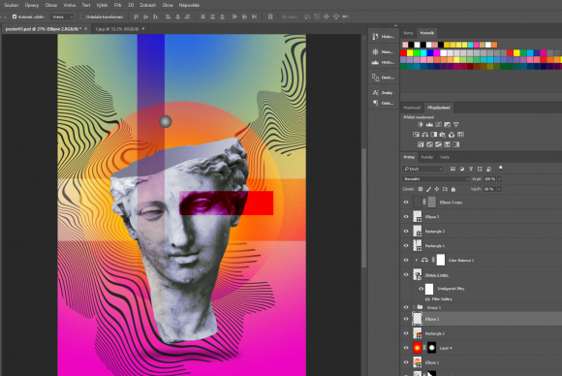Add a Color Lookup adjustment (grid icon)
The height and width of the screenshot is (376, 562).
(460, 135)
